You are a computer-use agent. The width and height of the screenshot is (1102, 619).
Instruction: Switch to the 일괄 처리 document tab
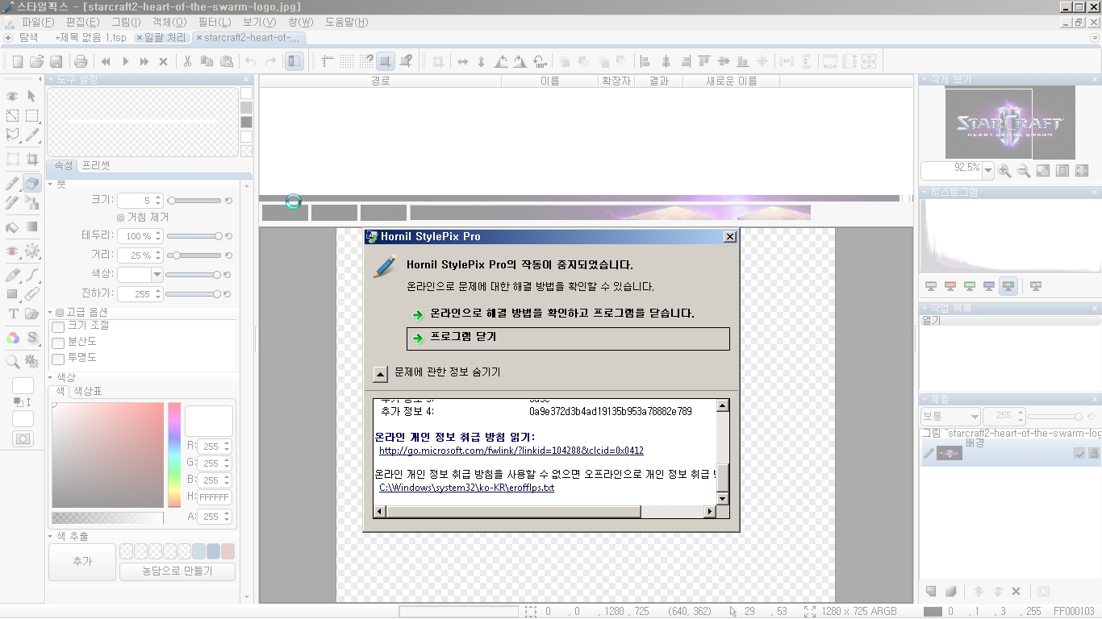[x=161, y=37]
